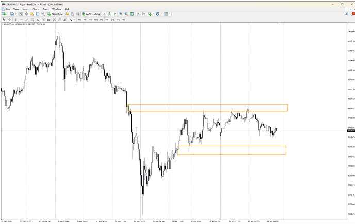Open the File menu
356x224 pixels.
8,9
